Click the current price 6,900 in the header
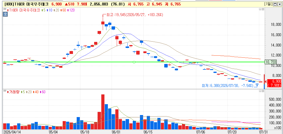283x134 pixels. [56, 4]
